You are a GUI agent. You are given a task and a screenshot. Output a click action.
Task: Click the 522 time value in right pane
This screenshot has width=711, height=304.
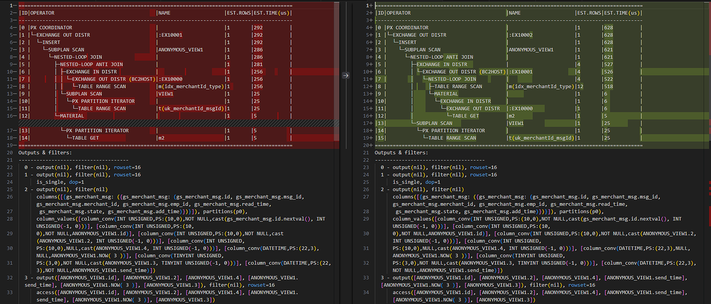coord(608,79)
